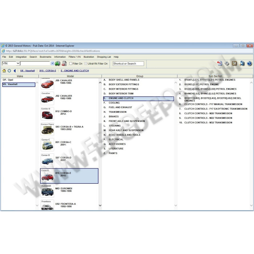Follow the E - ENGINE AND CLUTCH breadcrumb link
Viewport: 254px width, 254px height.
(x=75, y=71)
